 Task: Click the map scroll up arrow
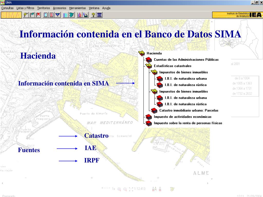(x=212, y=22)
